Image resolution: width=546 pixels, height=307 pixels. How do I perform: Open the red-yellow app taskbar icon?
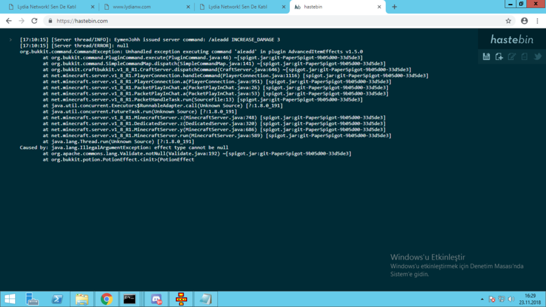[x=181, y=299]
